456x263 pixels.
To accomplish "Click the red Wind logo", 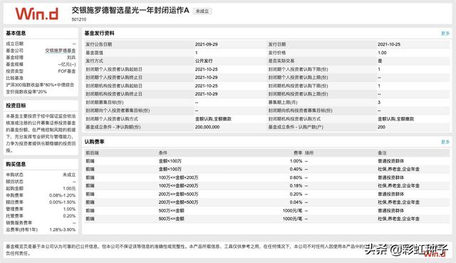I will coord(36,14).
